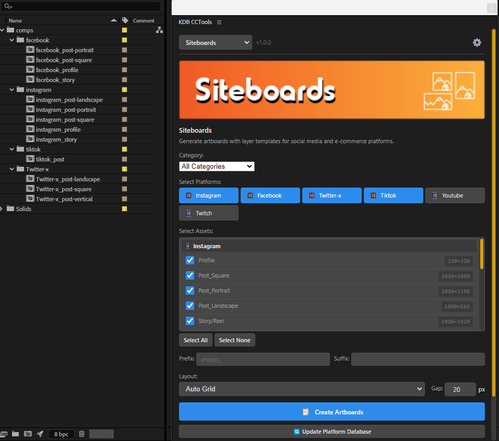Enable the Youtube platform toggle
The image size is (499, 441).
(x=455, y=195)
